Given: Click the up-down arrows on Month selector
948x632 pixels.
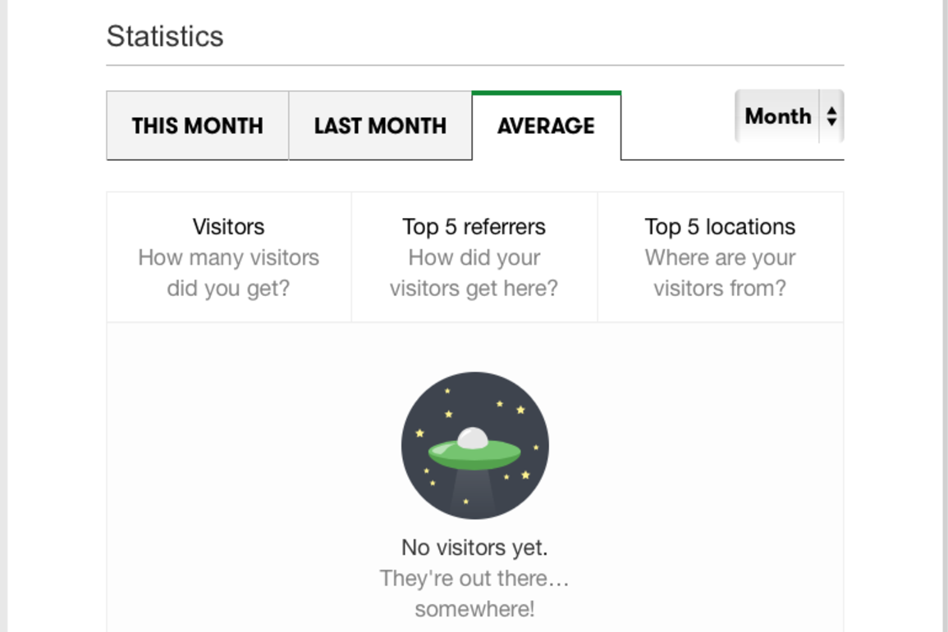Looking at the screenshot, I should (x=832, y=116).
